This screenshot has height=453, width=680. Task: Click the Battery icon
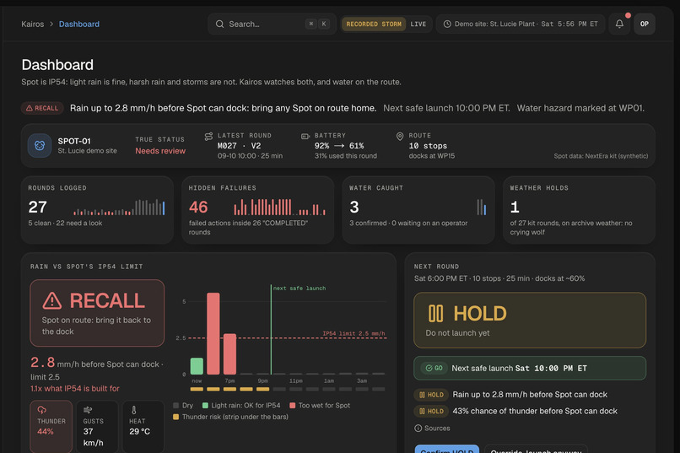(x=305, y=136)
